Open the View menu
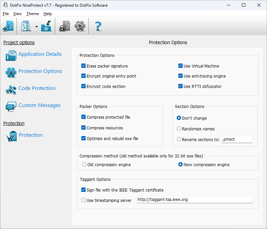Viewport: 267px width, 229px height. (17, 14)
